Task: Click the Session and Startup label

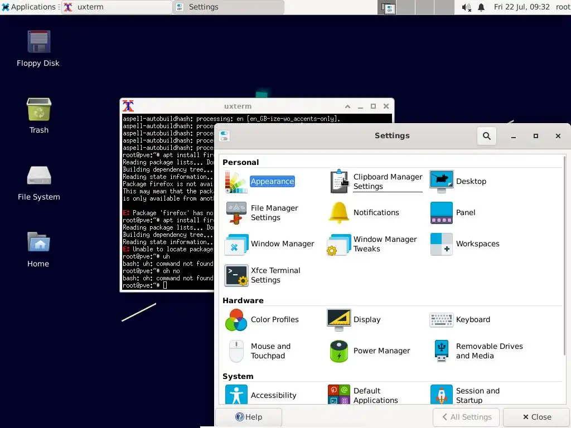Action: [477, 395]
